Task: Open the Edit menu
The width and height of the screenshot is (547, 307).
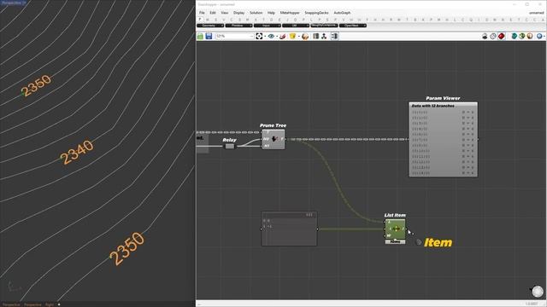Action: click(x=213, y=13)
